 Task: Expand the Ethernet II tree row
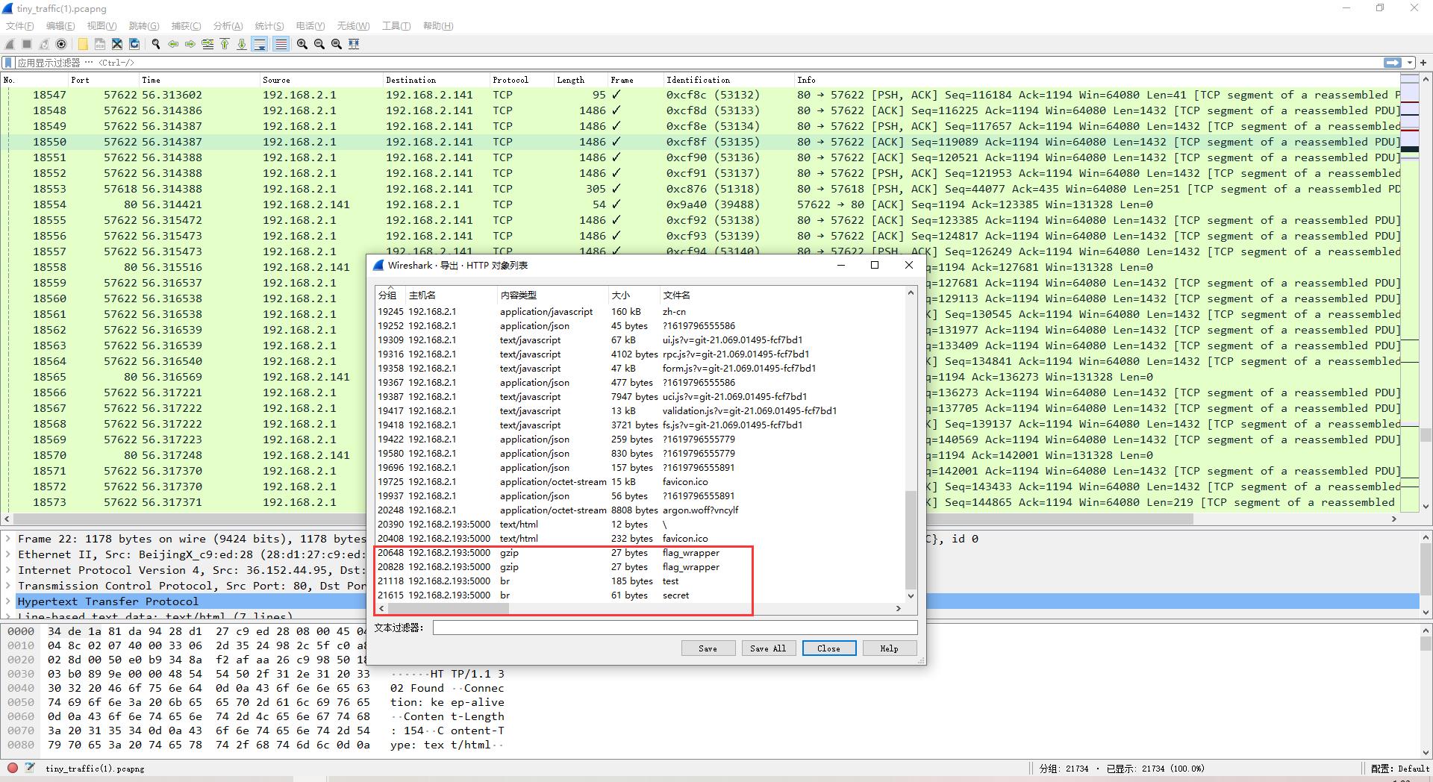(9, 554)
